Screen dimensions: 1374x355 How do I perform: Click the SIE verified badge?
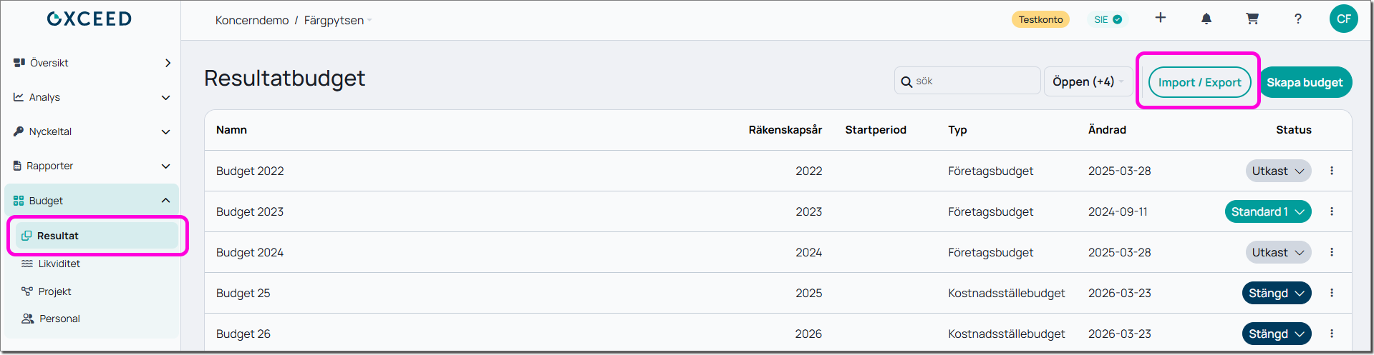[1108, 20]
